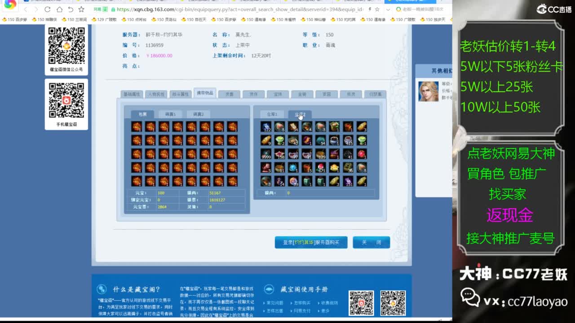Select the 战斗属性 tab
This screenshot has height=323, width=575.
point(181,94)
